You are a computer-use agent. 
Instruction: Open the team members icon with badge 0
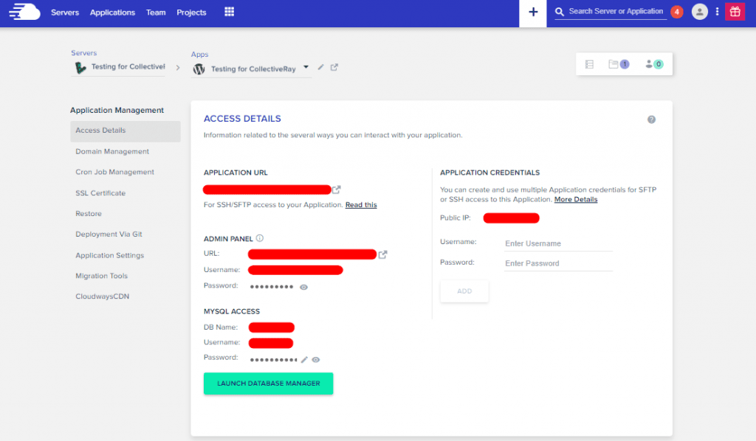(654, 64)
